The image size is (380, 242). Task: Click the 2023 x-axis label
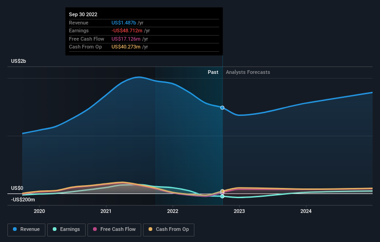239,211
